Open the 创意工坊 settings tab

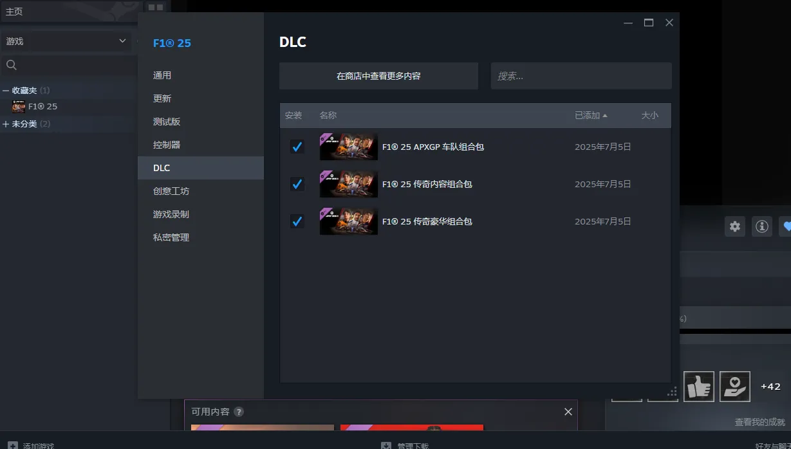171,191
